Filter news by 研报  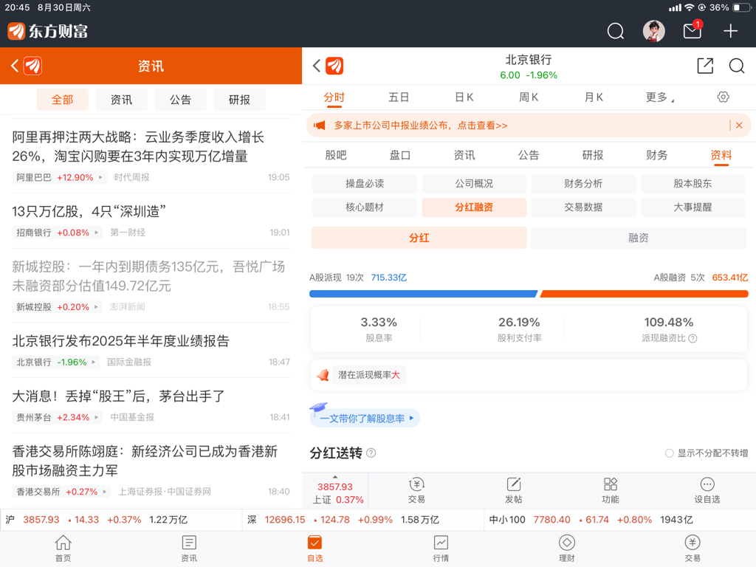[x=239, y=100]
